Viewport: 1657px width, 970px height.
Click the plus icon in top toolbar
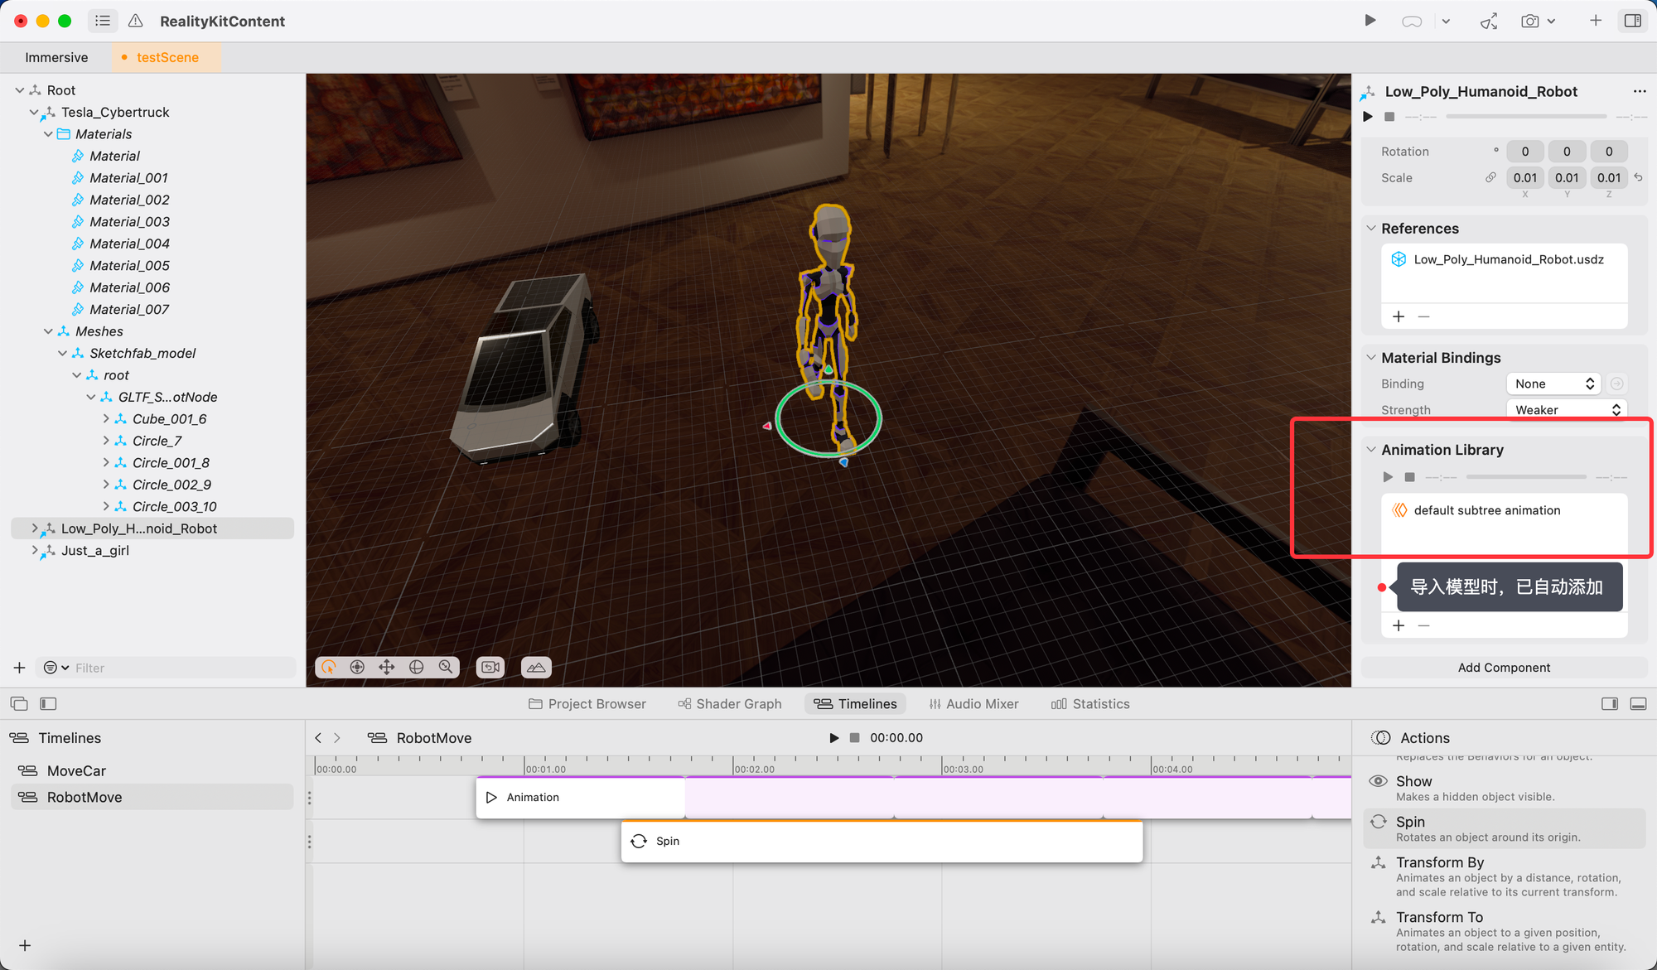[1595, 21]
